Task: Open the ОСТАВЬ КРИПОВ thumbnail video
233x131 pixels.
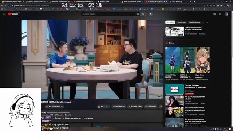Action: (174, 112)
